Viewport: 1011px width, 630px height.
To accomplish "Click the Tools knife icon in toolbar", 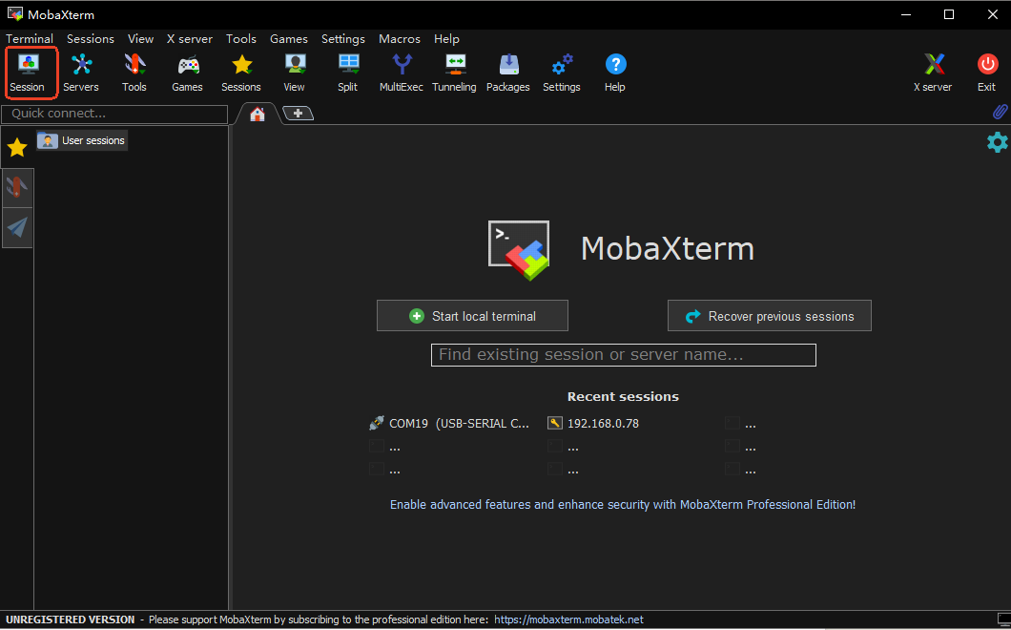I will coord(134,73).
